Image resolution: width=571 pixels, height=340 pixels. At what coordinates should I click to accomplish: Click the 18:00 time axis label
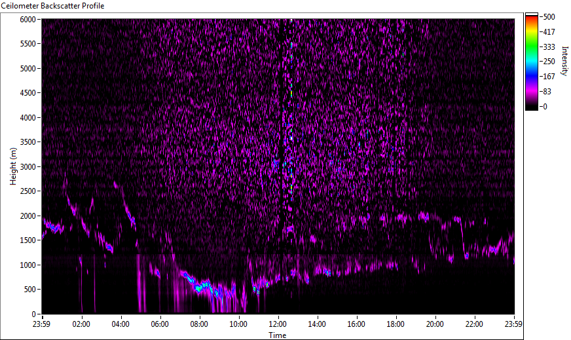(x=396, y=324)
